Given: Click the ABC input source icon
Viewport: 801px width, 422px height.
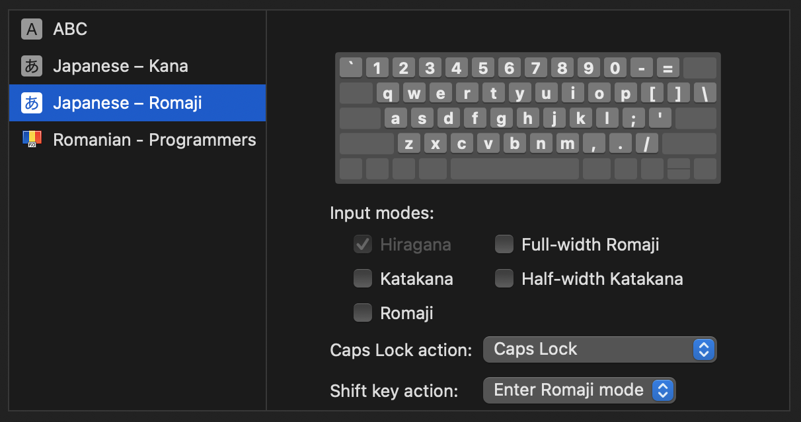Looking at the screenshot, I should [x=31, y=29].
